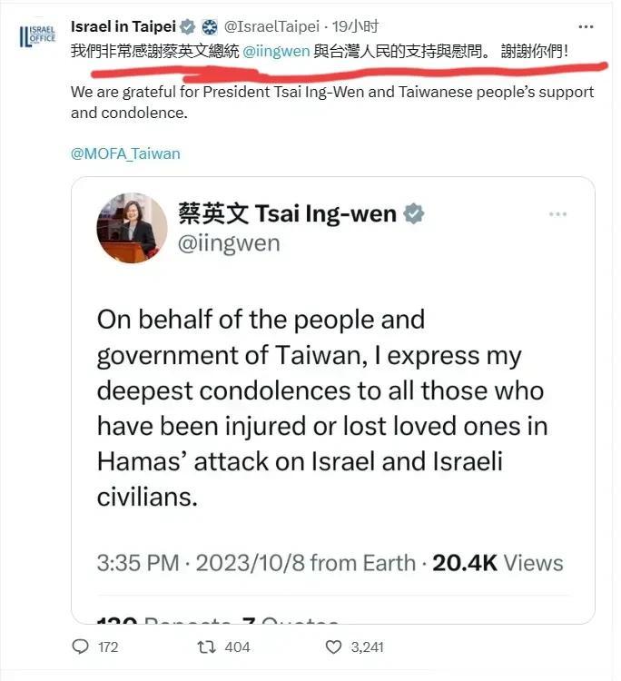Open the @iingwen mention in the Chinese text
The height and width of the screenshot is (681, 621).
click(276, 51)
